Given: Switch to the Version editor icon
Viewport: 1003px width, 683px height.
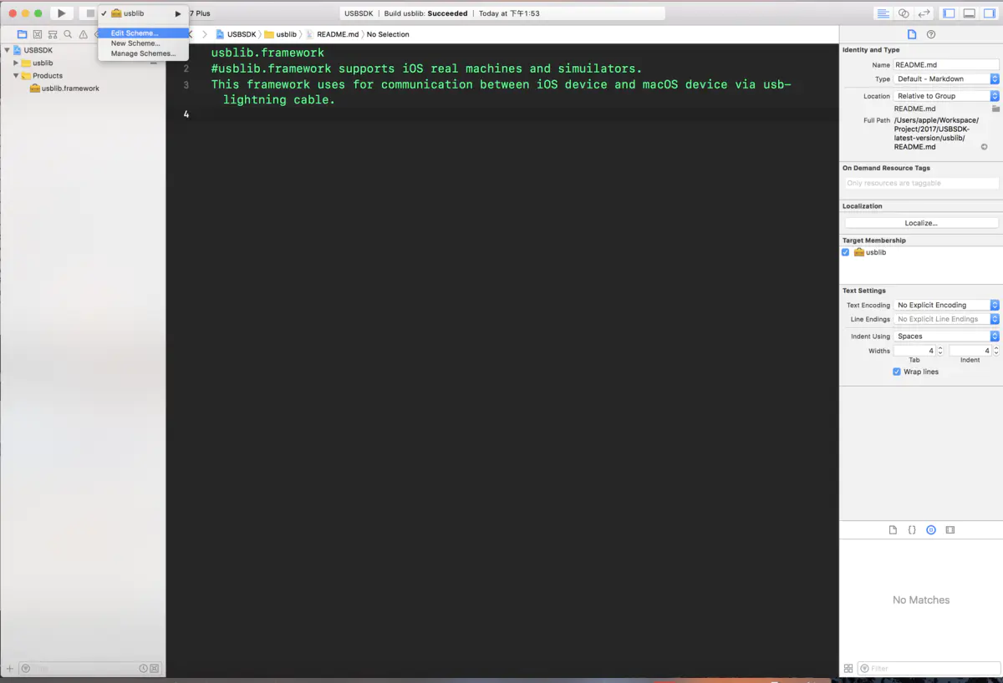Looking at the screenshot, I should (x=924, y=13).
